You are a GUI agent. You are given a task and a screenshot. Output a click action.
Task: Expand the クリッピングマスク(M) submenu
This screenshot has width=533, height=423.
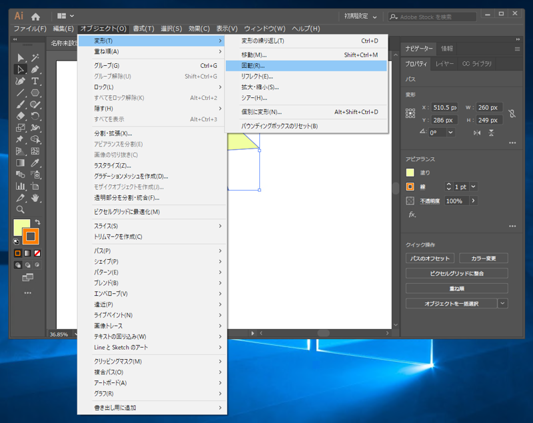(153, 361)
